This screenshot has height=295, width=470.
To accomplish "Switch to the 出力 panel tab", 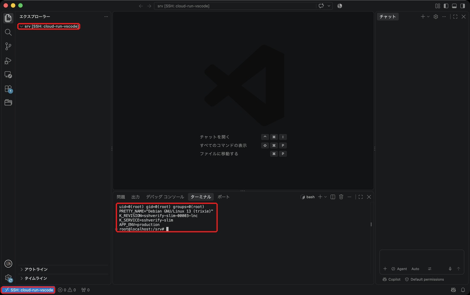I will (x=136, y=197).
